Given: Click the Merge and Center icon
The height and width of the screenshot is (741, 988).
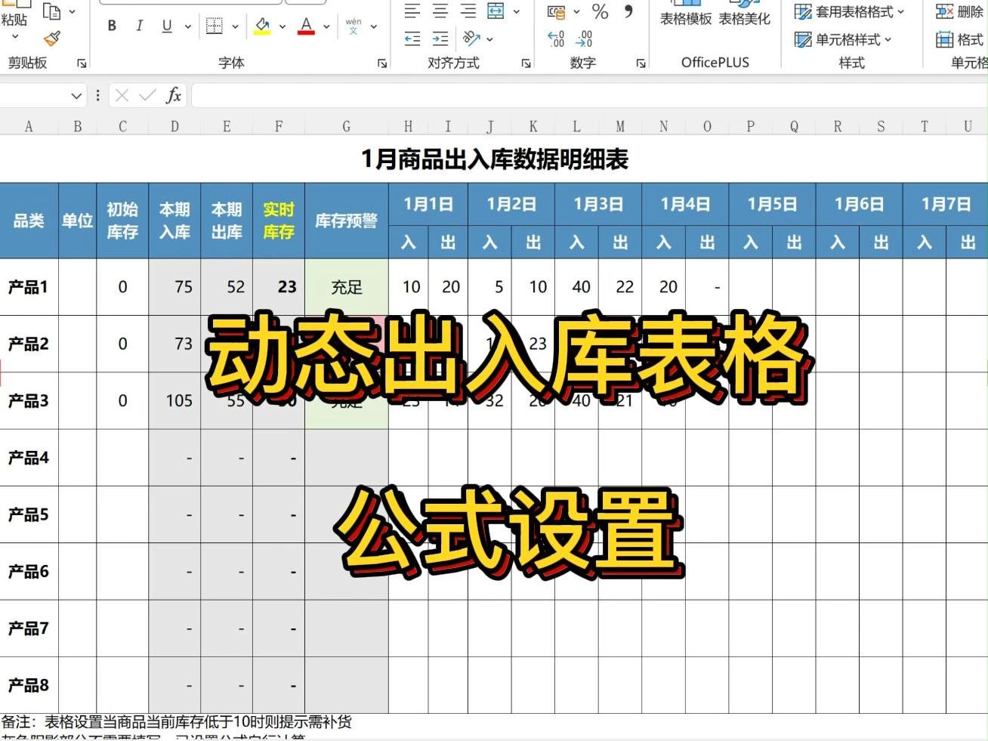Looking at the screenshot, I should coord(496,11).
